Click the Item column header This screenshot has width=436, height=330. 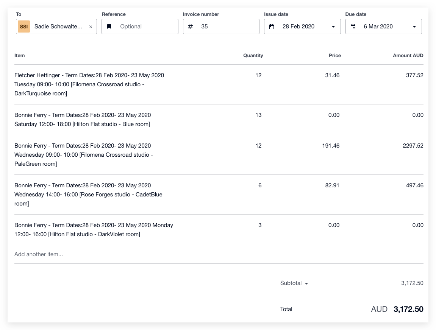tap(19, 55)
